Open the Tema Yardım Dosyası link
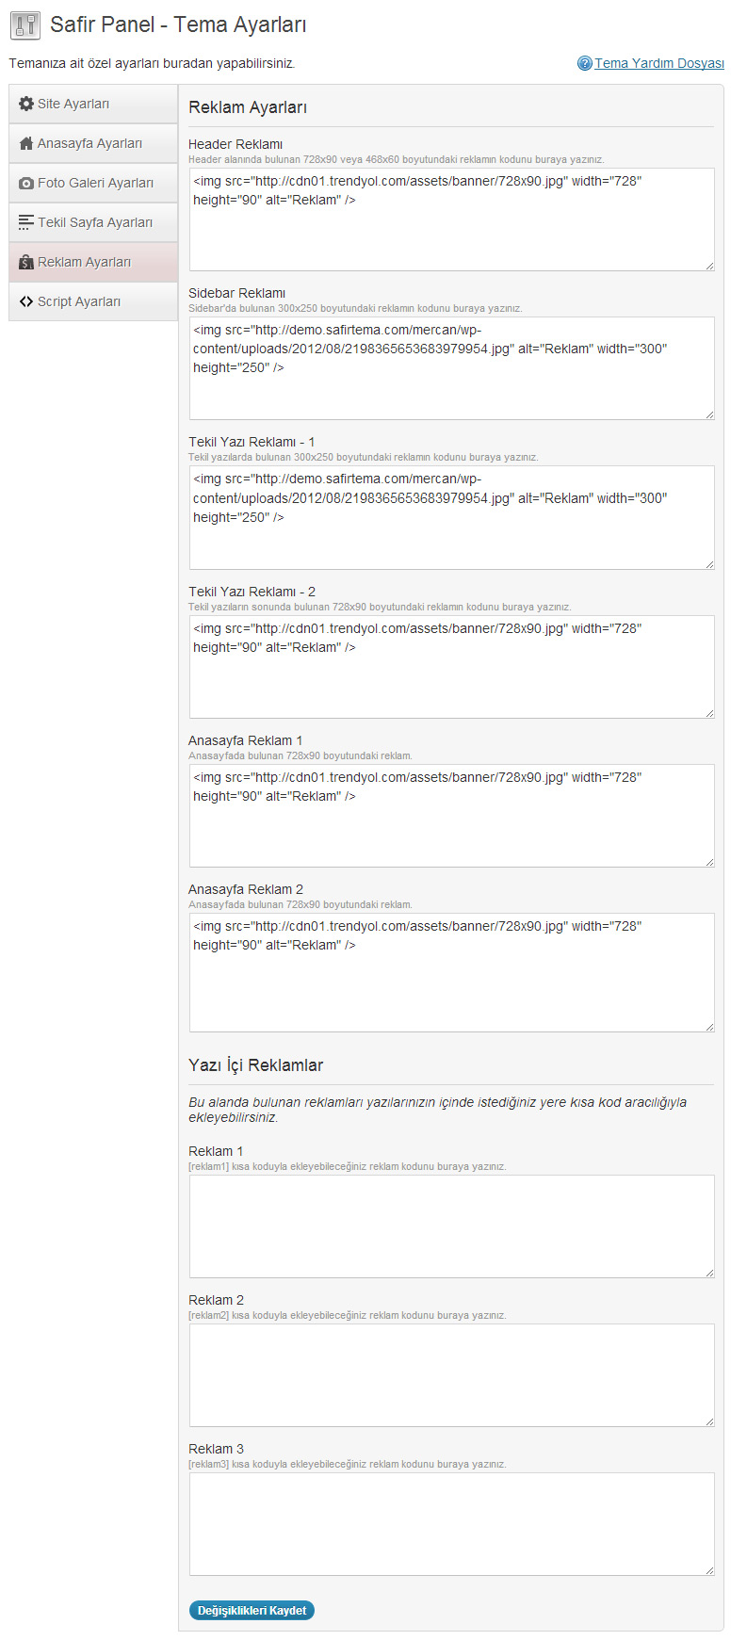The height and width of the screenshot is (1640, 747). point(659,63)
